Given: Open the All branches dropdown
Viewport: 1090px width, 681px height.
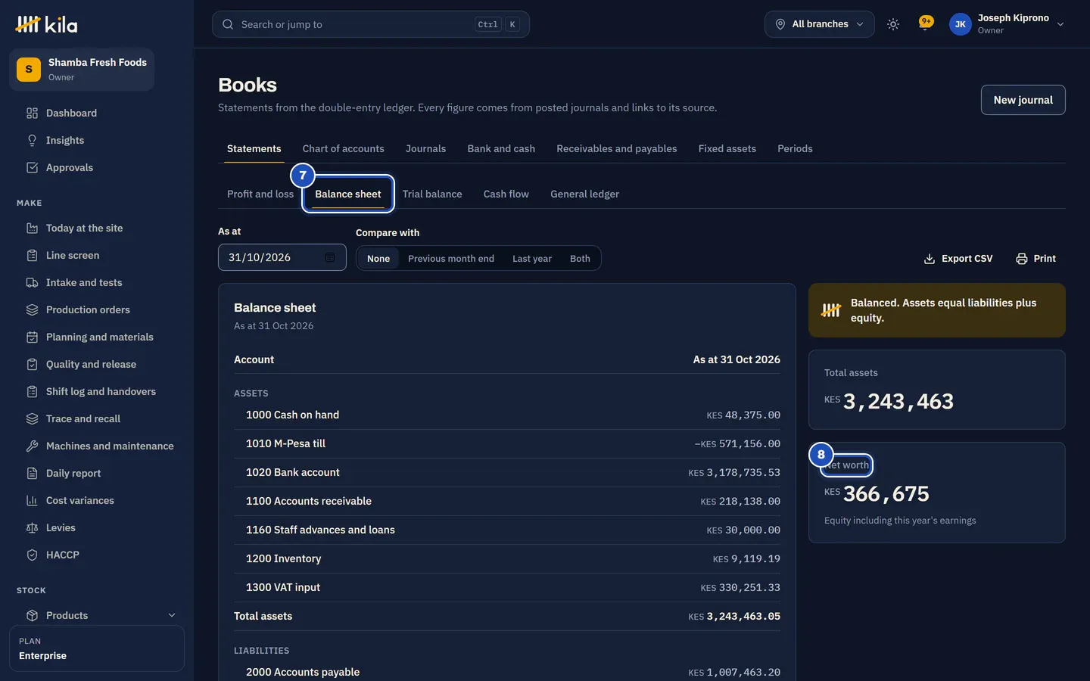Looking at the screenshot, I should (819, 24).
